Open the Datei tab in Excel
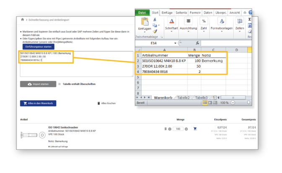Image resolution: width=282 pixels, height=173 pixels. [x=143, y=13]
